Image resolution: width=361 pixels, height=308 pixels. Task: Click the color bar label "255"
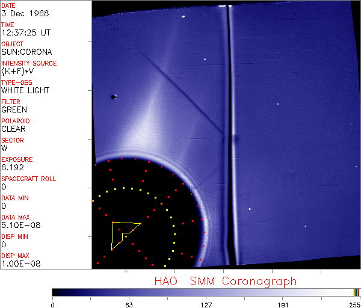(355, 305)
